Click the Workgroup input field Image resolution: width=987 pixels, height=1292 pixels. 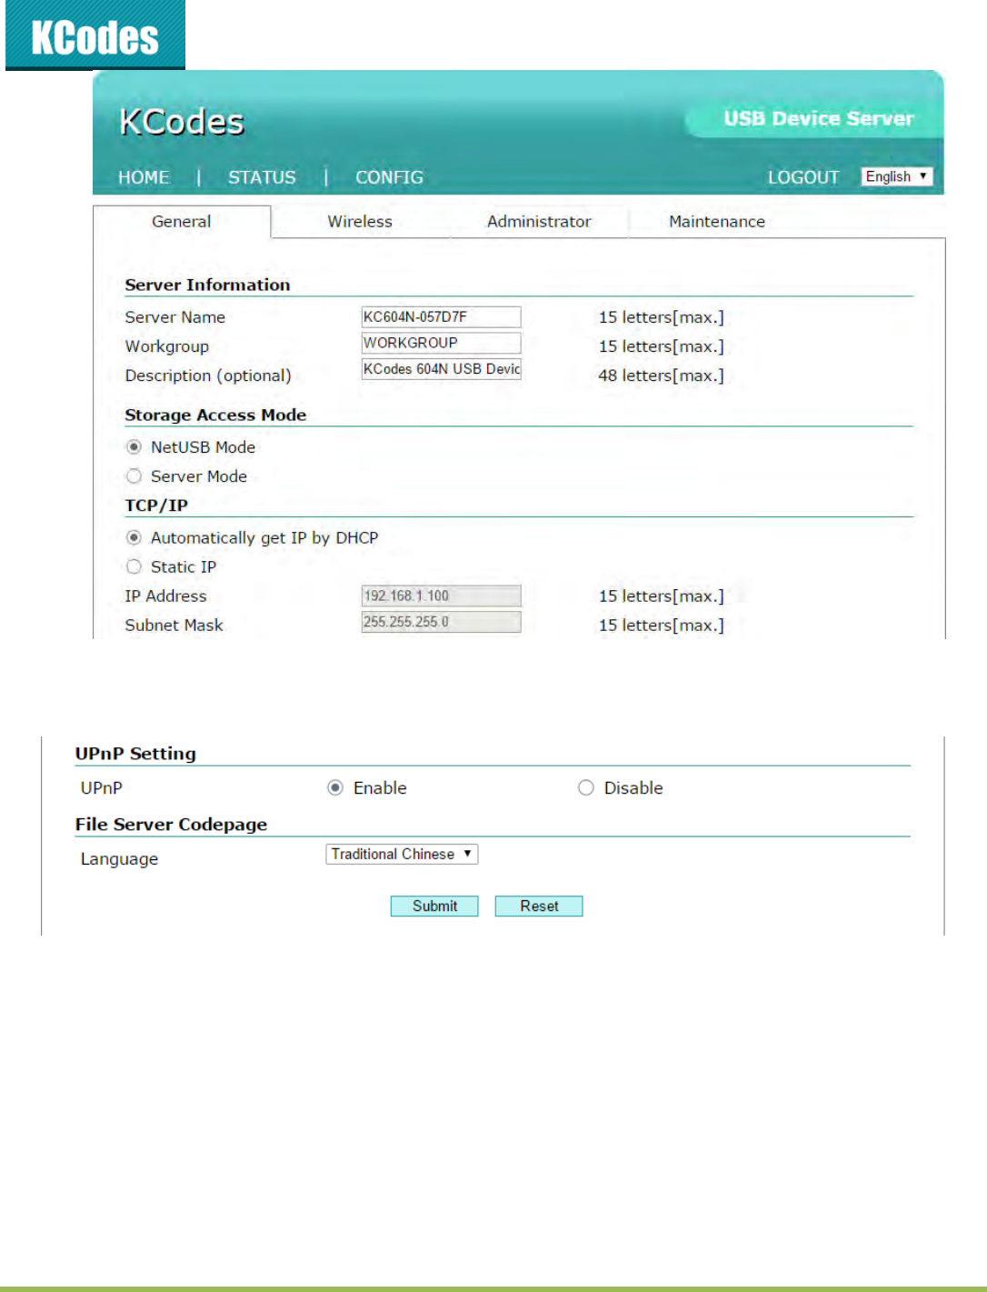[x=441, y=343]
